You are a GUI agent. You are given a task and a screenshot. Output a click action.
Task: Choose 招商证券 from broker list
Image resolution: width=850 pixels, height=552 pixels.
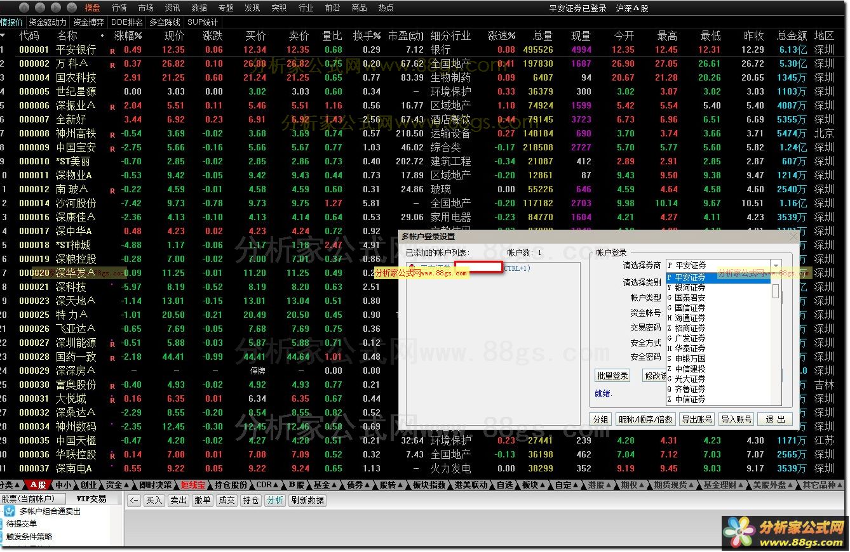click(718, 328)
